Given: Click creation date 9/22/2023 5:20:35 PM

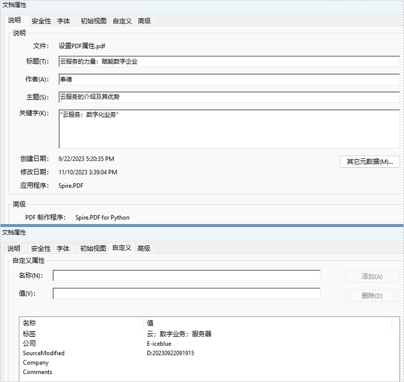Looking at the screenshot, I should pyautogui.click(x=86, y=159).
